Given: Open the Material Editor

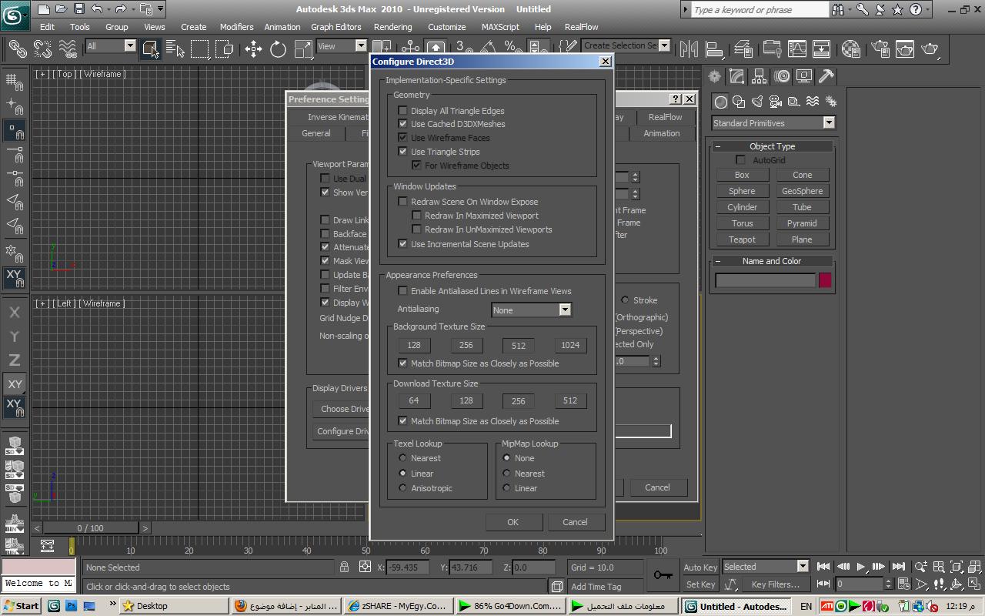Looking at the screenshot, I should point(850,49).
